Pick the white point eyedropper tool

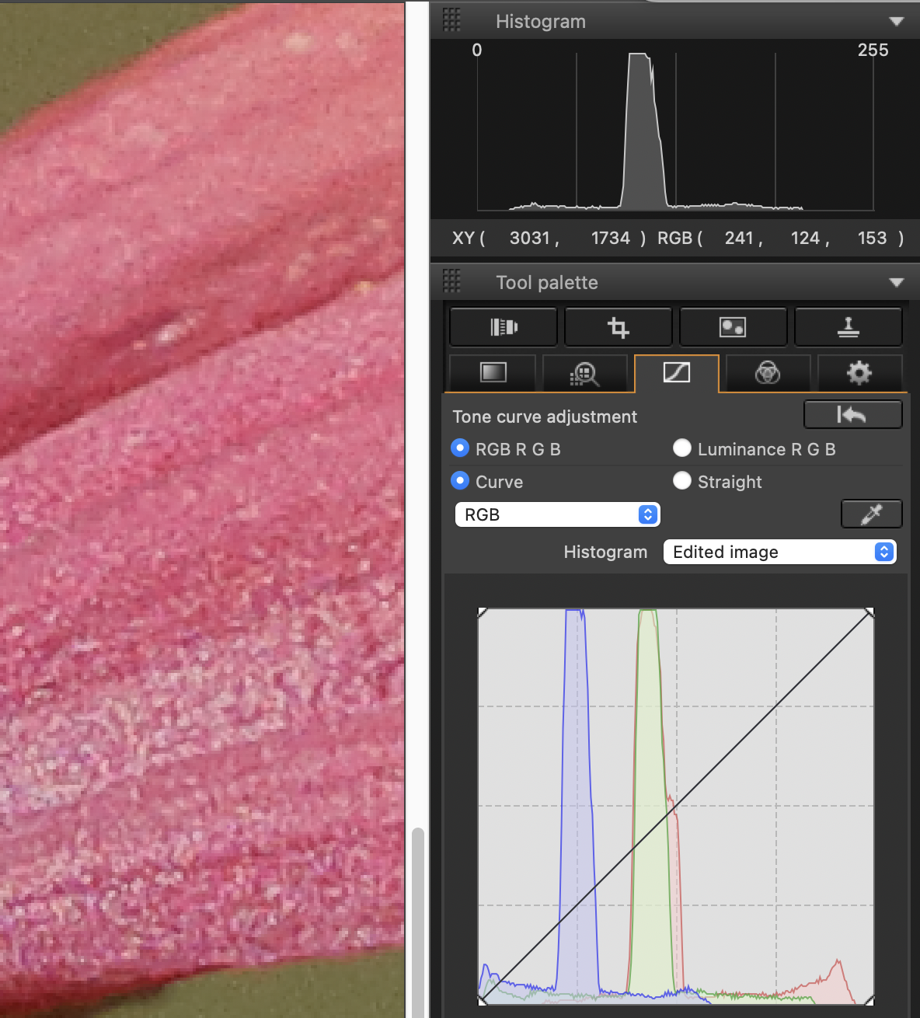pos(871,514)
